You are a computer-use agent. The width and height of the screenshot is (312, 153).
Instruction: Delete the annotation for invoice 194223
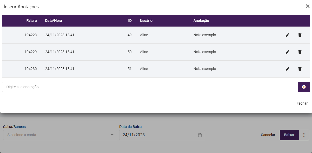point(300,35)
